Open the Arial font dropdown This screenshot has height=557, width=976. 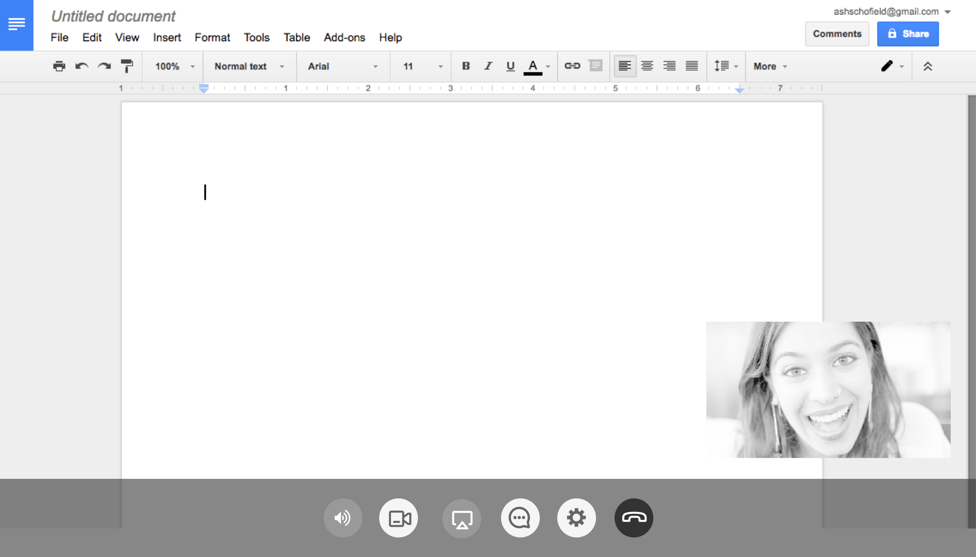click(343, 66)
